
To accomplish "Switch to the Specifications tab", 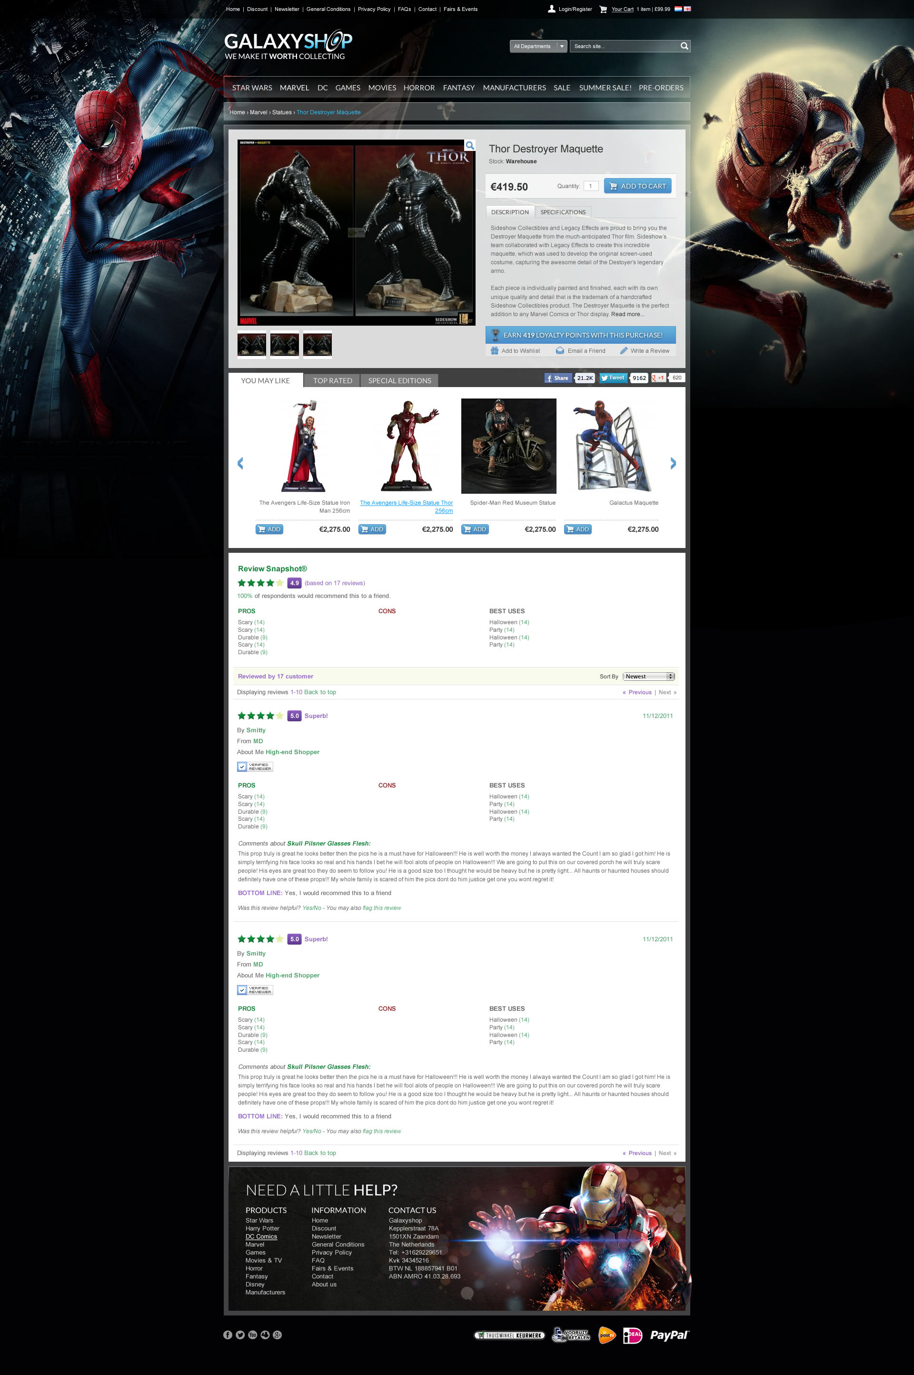I will [563, 212].
